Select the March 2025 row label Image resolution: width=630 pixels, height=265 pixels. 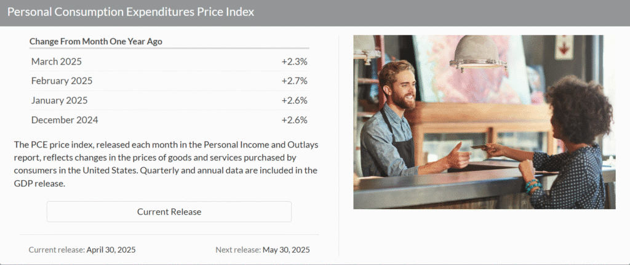(x=56, y=61)
